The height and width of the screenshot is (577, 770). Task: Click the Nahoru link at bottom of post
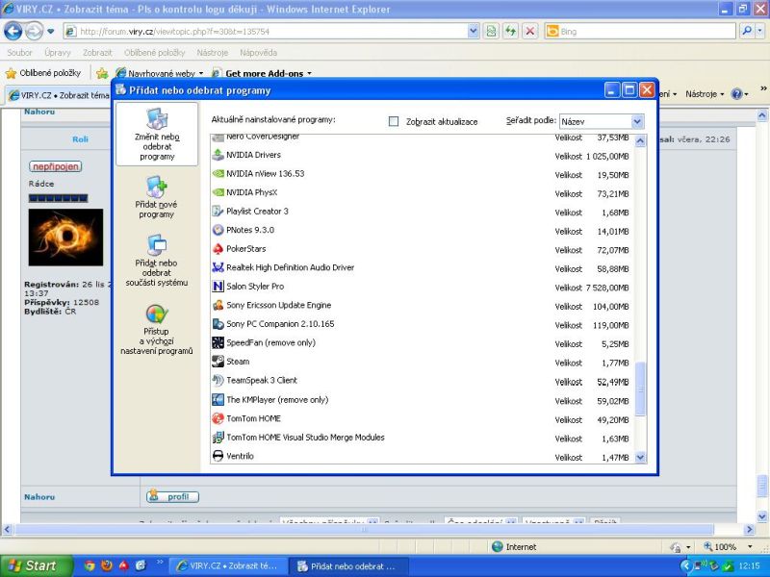(x=39, y=497)
